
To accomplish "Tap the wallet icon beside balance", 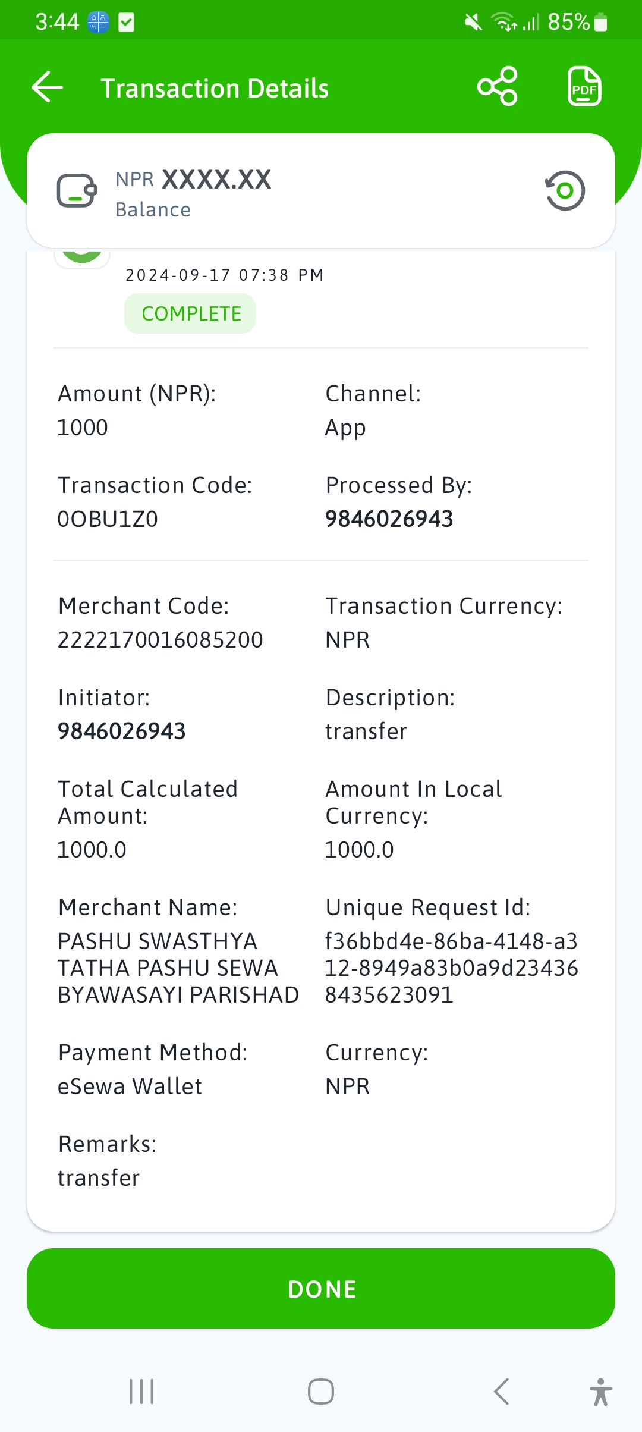I will click(x=77, y=191).
